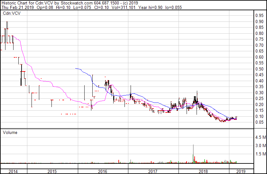Click the 0.90 peak price bar in 2014

click(x=7, y=25)
